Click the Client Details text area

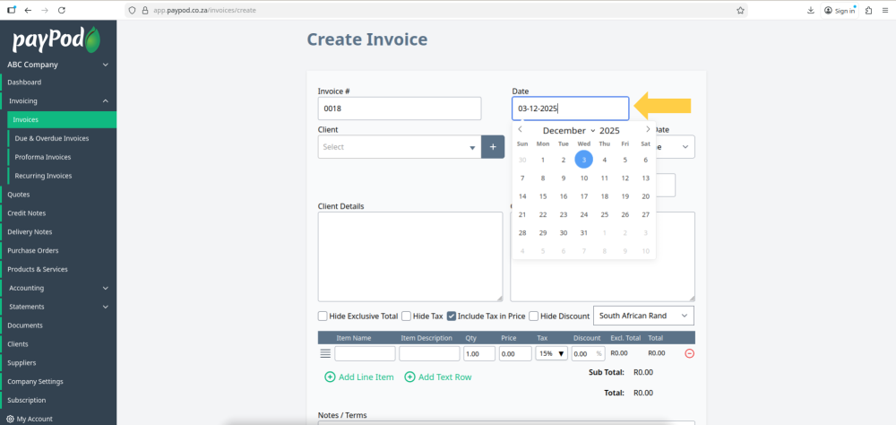[410, 256]
